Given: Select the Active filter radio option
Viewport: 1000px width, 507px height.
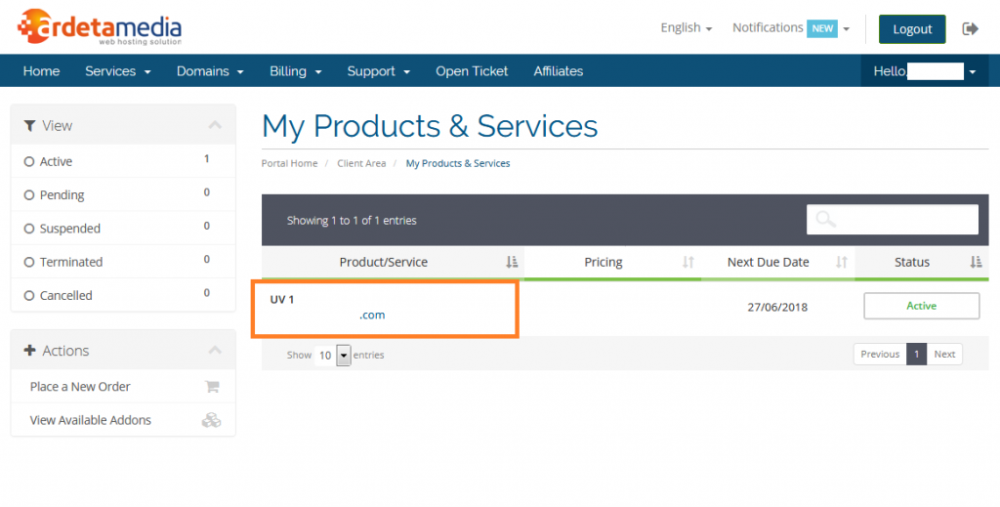Looking at the screenshot, I should point(29,162).
